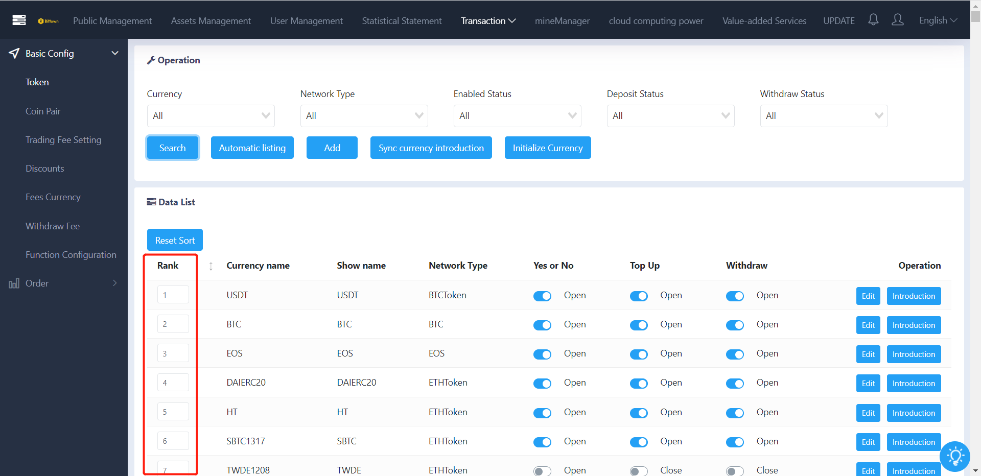Expand the Transaction menu dropdown
This screenshot has height=476, width=981.
[x=488, y=21]
